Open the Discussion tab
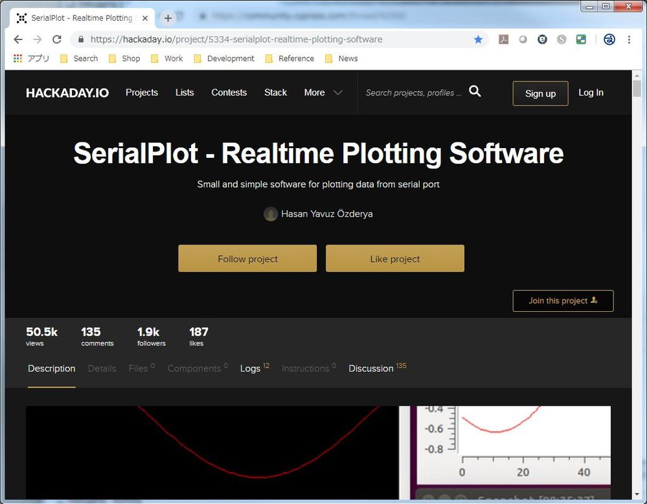Viewport: 647px width, 504px height. point(371,368)
